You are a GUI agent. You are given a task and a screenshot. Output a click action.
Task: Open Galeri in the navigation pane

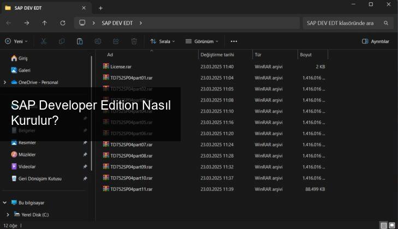tap(24, 70)
